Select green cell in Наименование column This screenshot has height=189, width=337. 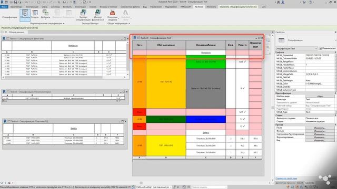206,62
